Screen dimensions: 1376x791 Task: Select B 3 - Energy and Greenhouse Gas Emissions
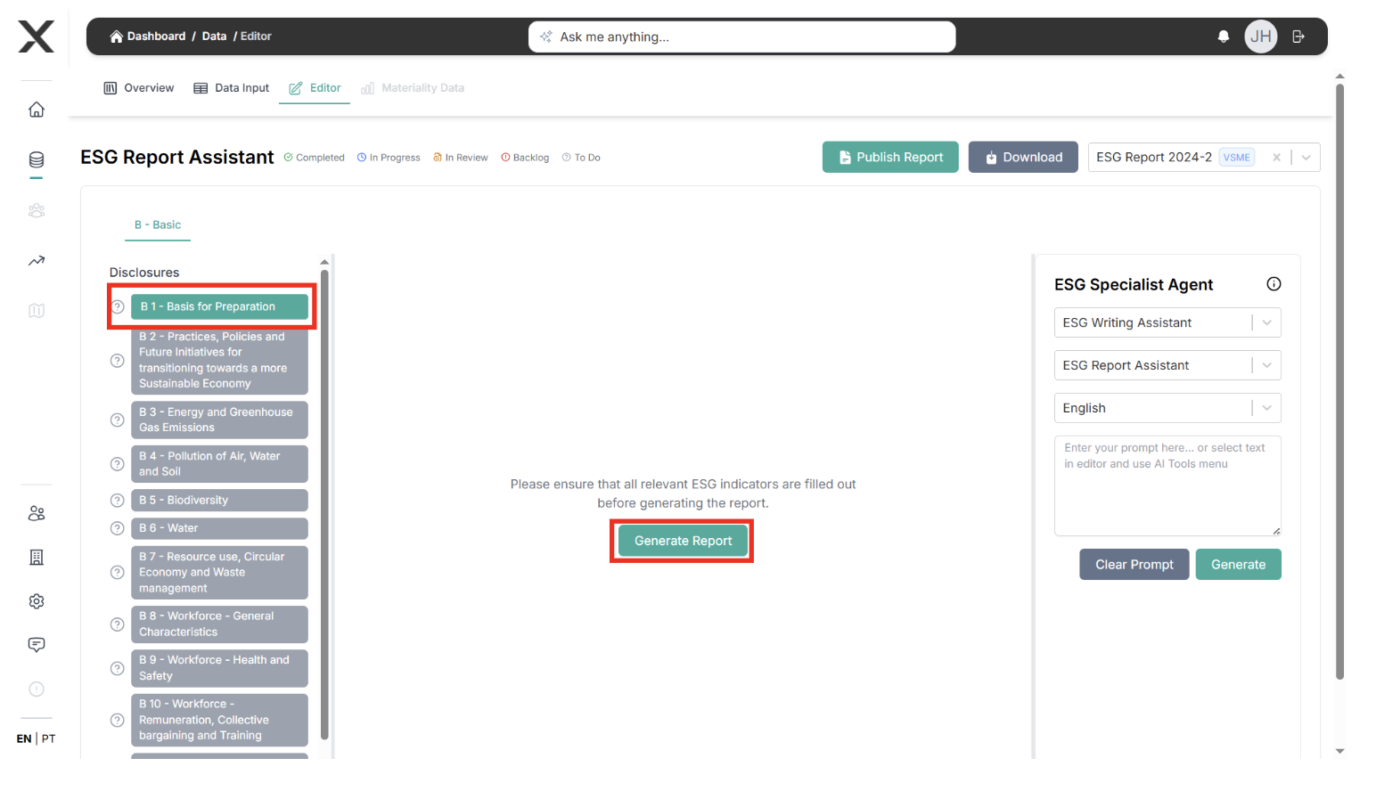coord(219,420)
